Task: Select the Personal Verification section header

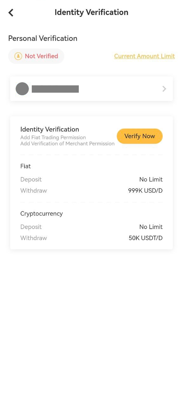Action: click(x=43, y=38)
